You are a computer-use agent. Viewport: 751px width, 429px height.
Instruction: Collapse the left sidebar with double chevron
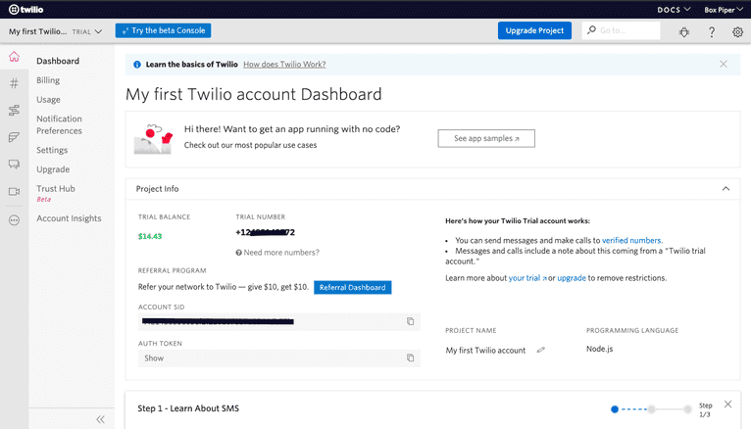pos(99,419)
